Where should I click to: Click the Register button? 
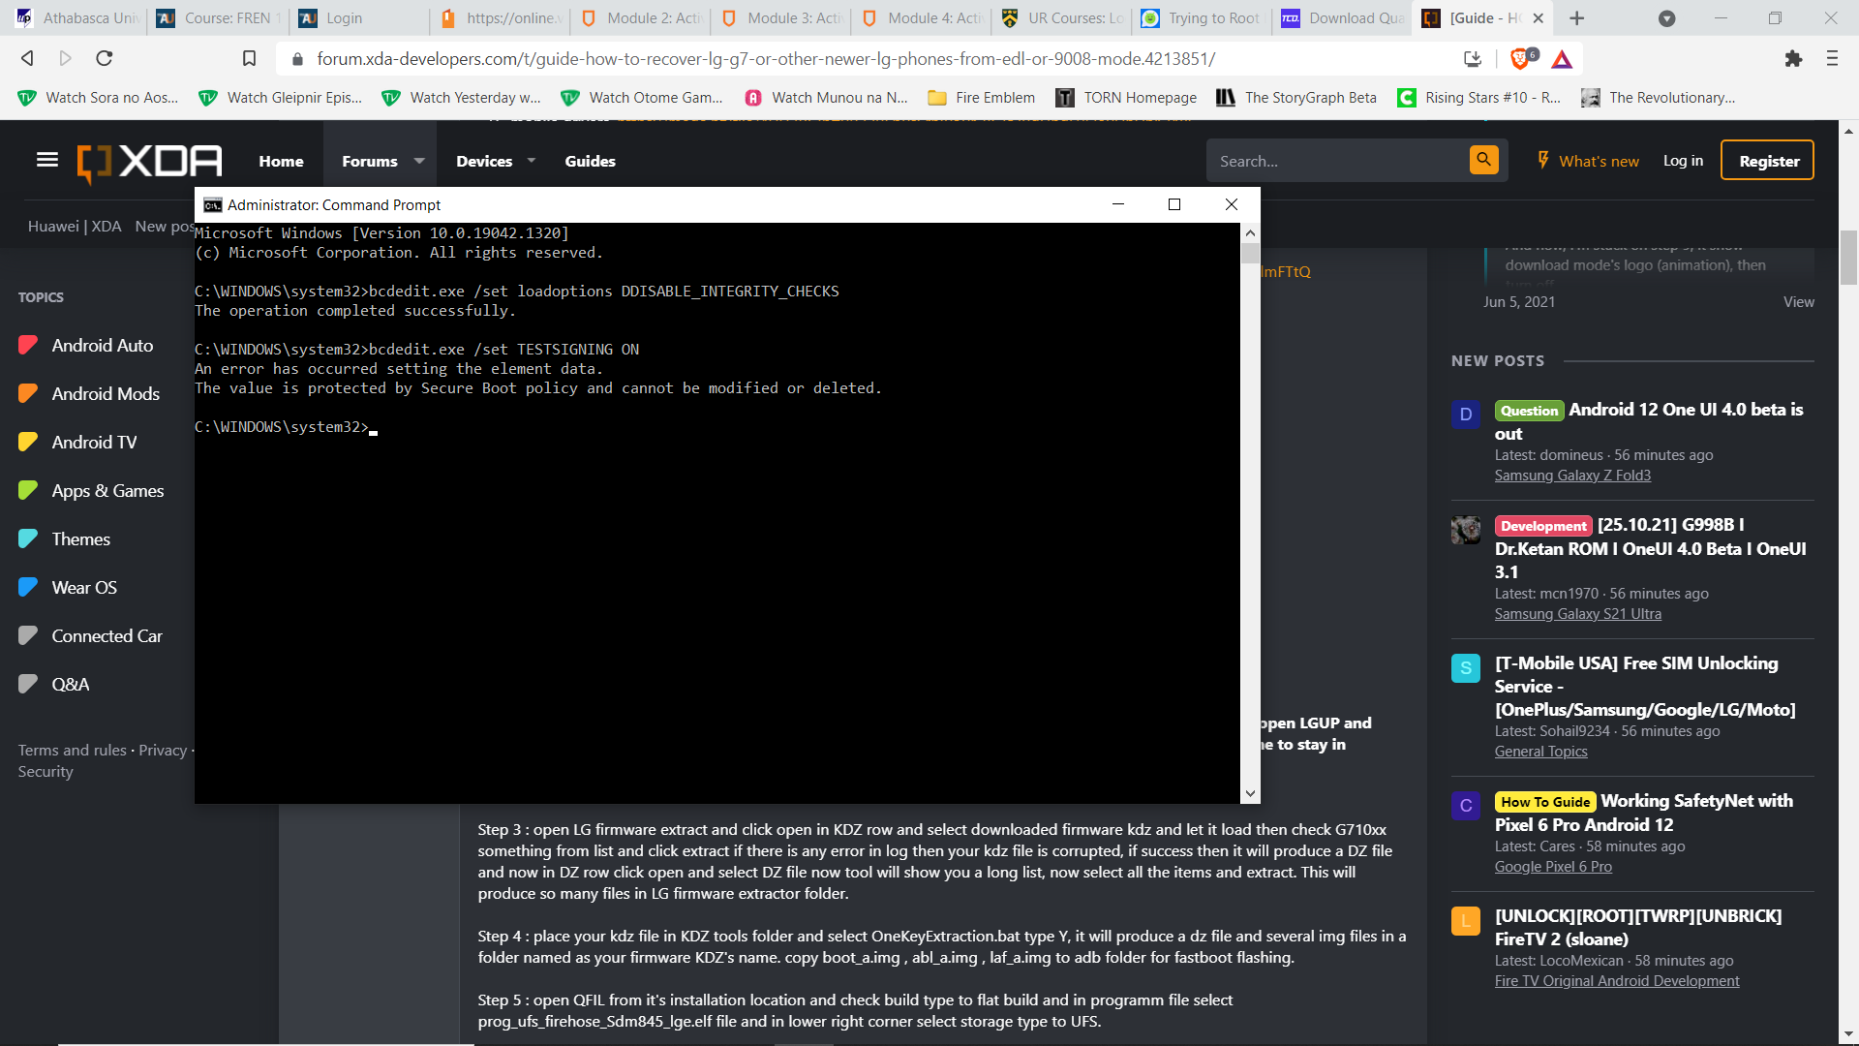(x=1768, y=161)
